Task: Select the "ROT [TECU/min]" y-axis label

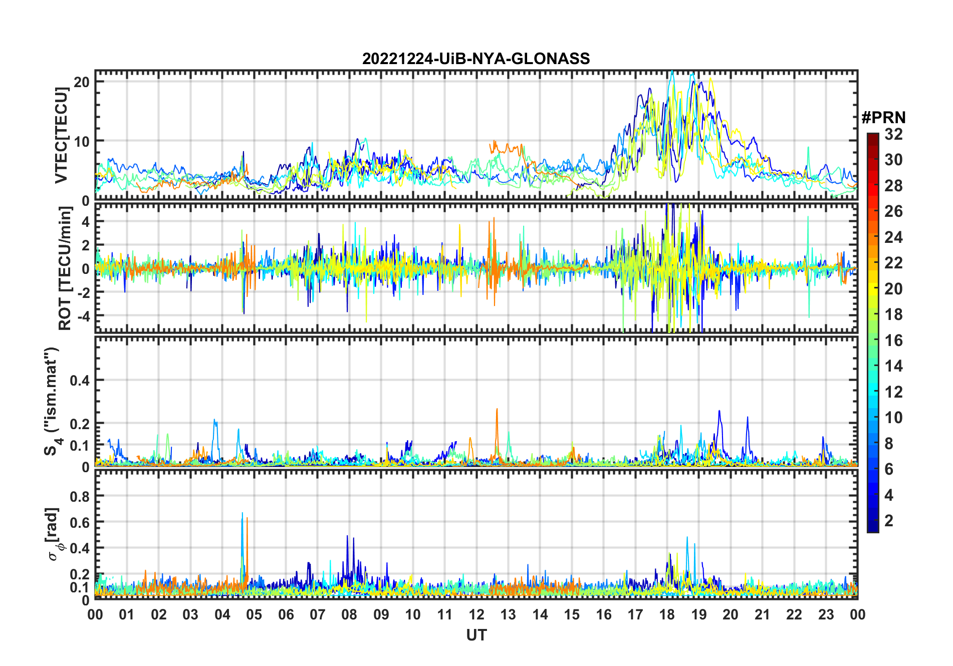Action: pyautogui.click(x=65, y=268)
